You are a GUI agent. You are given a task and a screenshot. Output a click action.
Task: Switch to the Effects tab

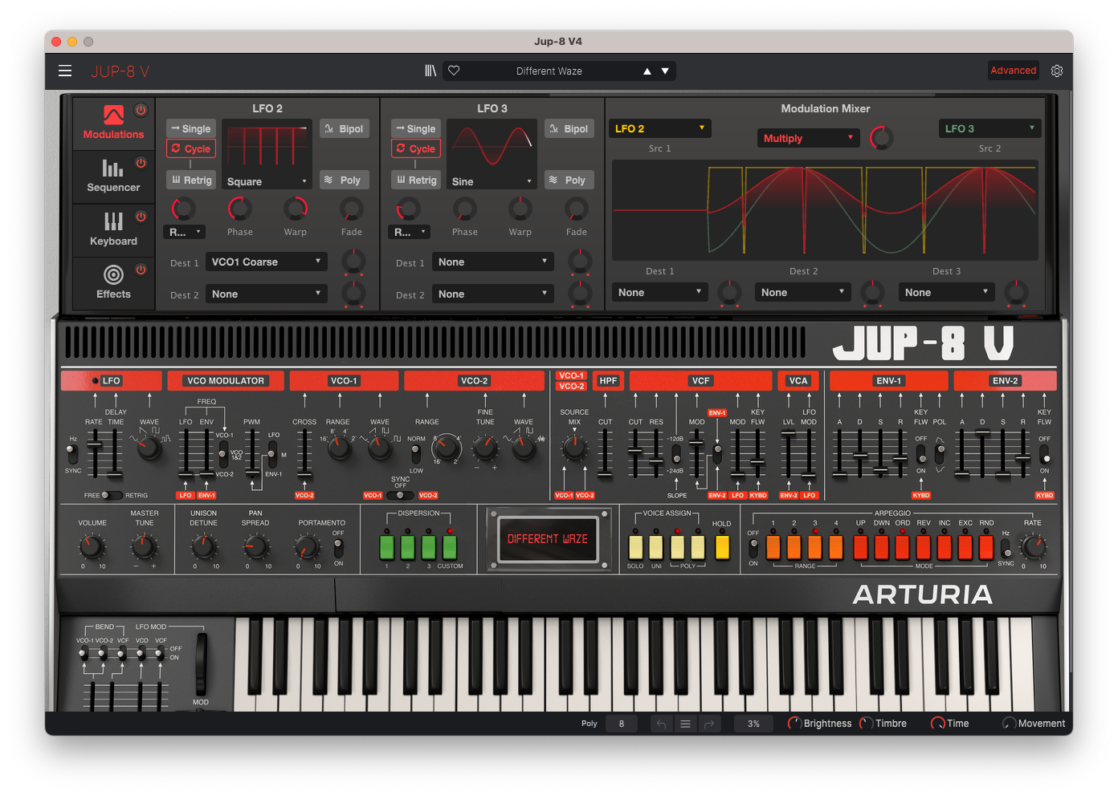click(x=113, y=282)
